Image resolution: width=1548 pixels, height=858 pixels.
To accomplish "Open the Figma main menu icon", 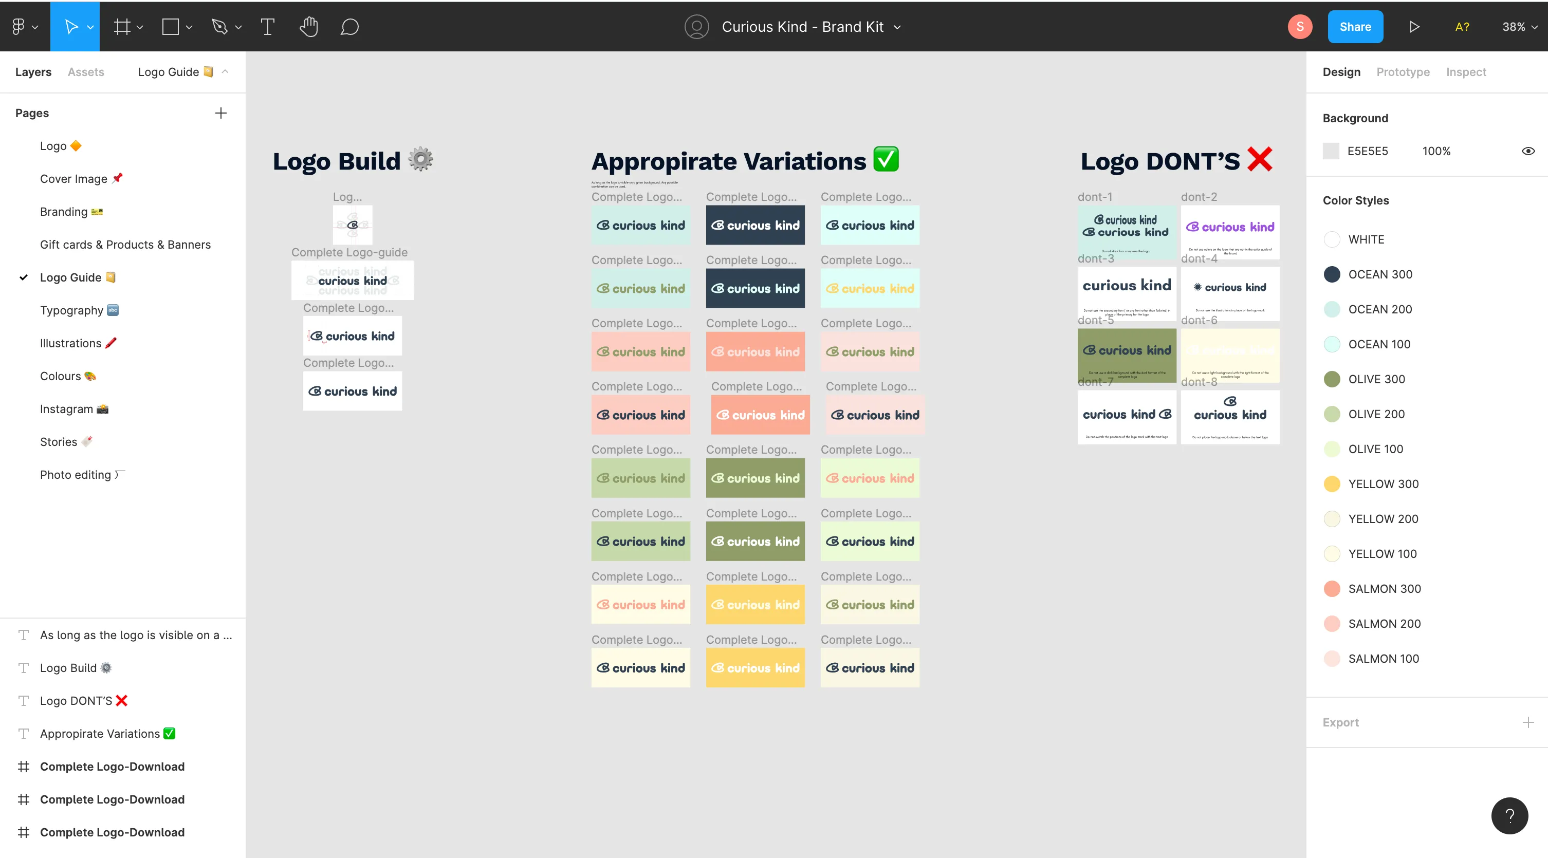I will click(19, 26).
